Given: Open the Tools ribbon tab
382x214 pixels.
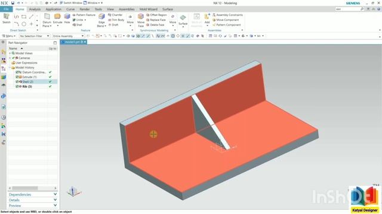Looking at the screenshot, I should [x=98, y=10].
